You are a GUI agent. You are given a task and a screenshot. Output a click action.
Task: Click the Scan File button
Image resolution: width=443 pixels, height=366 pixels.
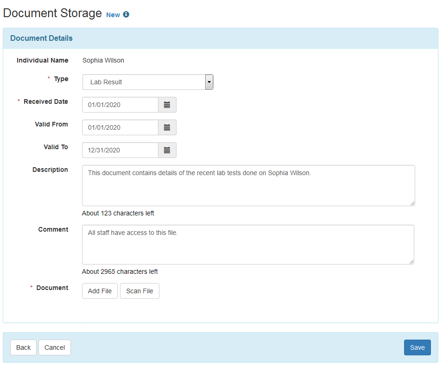[139, 290]
